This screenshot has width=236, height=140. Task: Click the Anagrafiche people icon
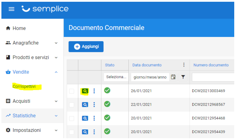tap(8, 43)
